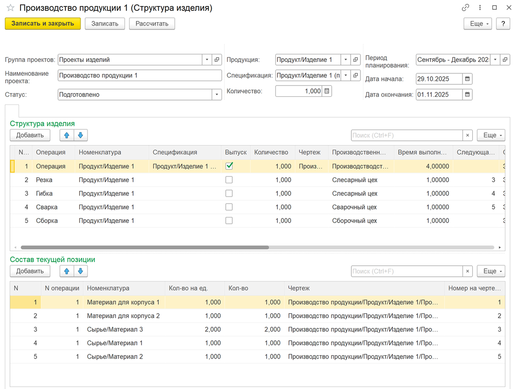The height and width of the screenshot is (389, 513).
Task: Open calendar picker for Дата начала
Action: pos(467,79)
